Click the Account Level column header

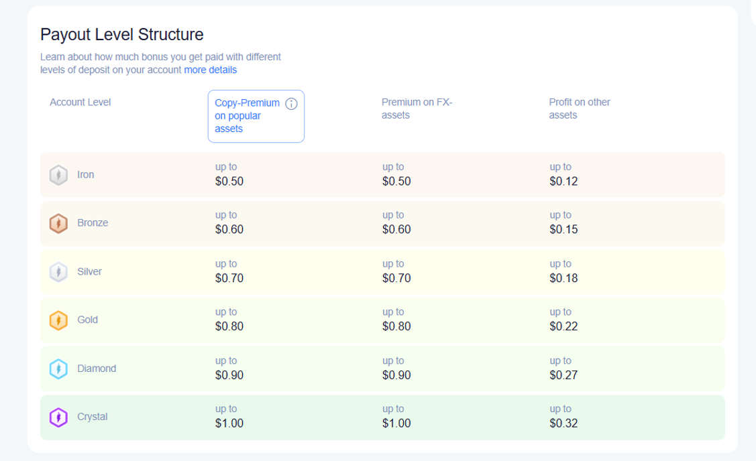(x=80, y=102)
